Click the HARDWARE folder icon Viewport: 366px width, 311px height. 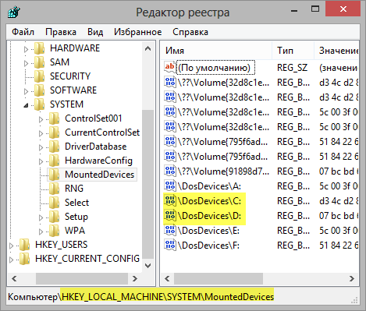point(40,48)
